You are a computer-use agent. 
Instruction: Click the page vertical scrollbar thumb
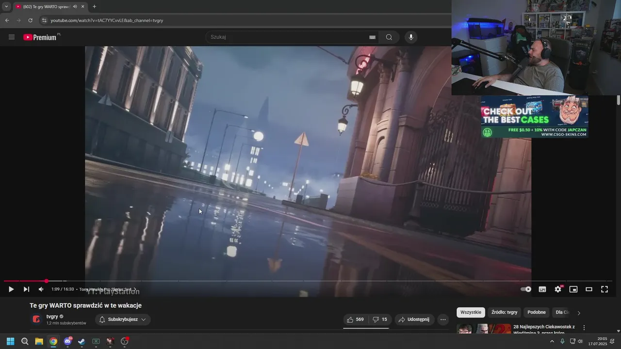click(x=618, y=100)
